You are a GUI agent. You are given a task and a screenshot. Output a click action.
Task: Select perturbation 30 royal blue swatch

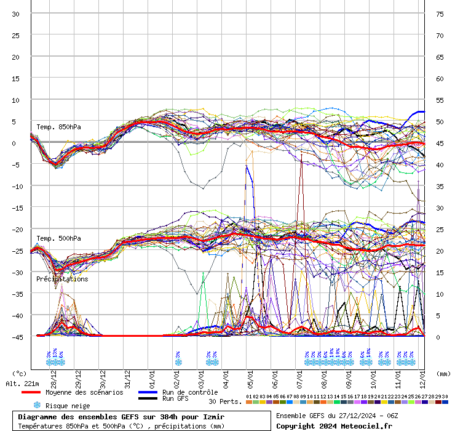445,402
